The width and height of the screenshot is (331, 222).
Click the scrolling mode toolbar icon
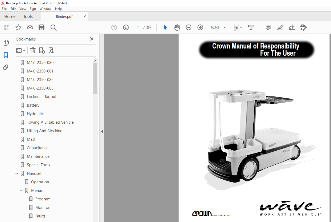(251, 27)
